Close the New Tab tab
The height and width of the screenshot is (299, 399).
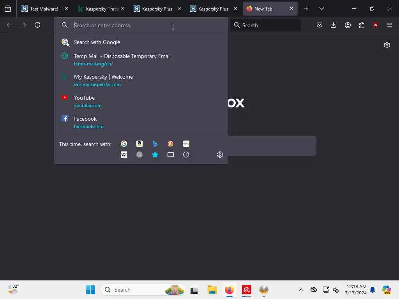291,9
